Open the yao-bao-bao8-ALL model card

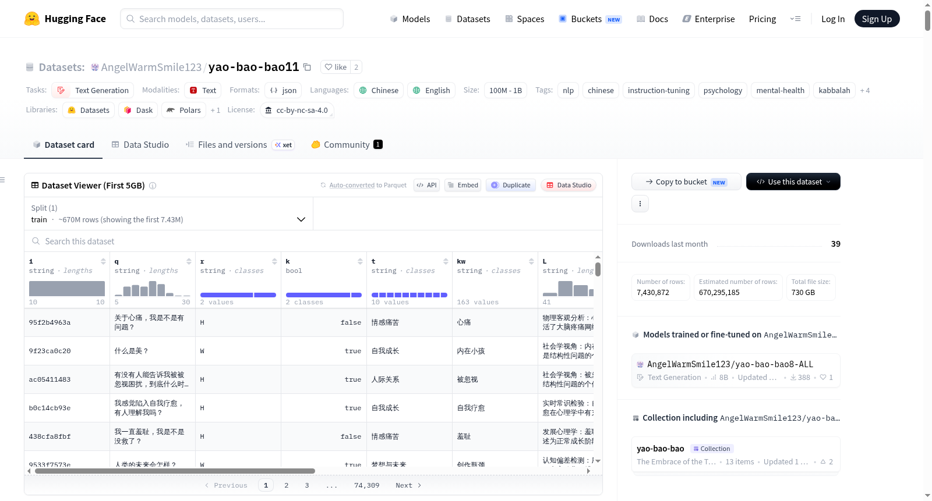pyautogui.click(x=736, y=371)
